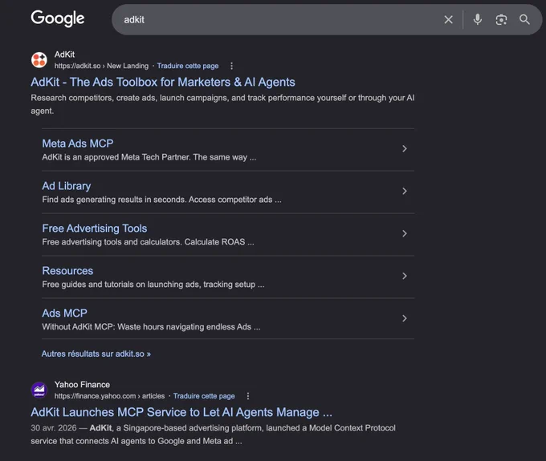Click Traduire cette page for AdKit result
The image size is (546, 461).
pyautogui.click(x=188, y=66)
